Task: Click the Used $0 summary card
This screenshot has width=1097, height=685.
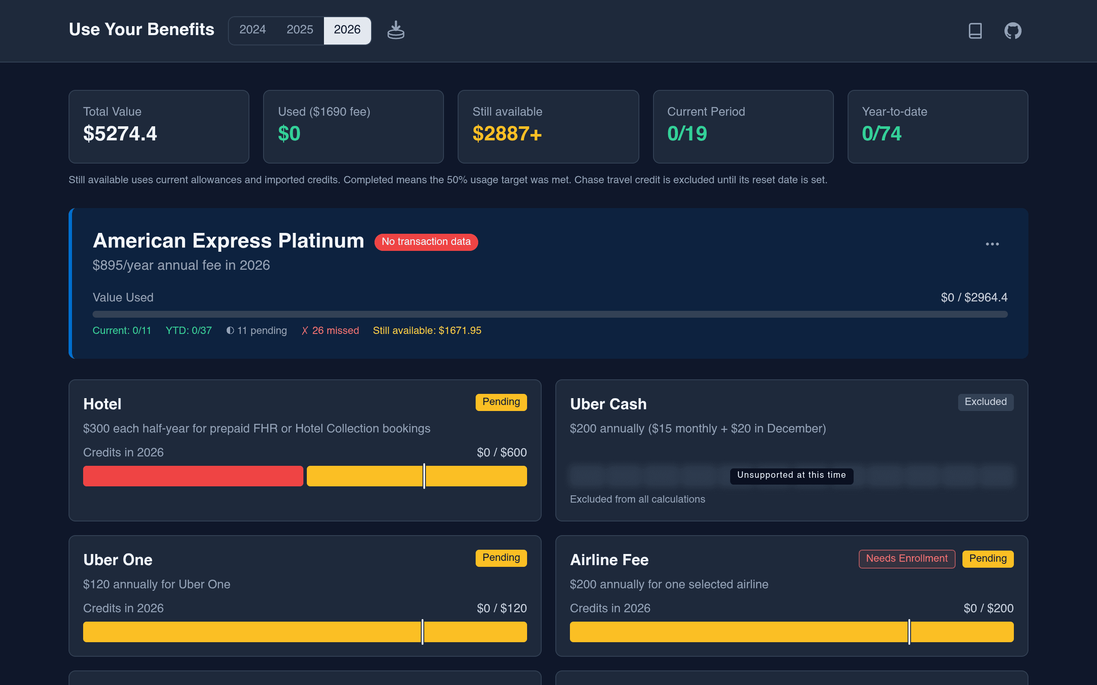Action: [353, 126]
